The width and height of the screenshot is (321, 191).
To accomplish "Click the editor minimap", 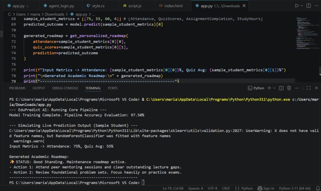I will pyautogui.click(x=307, y=33).
